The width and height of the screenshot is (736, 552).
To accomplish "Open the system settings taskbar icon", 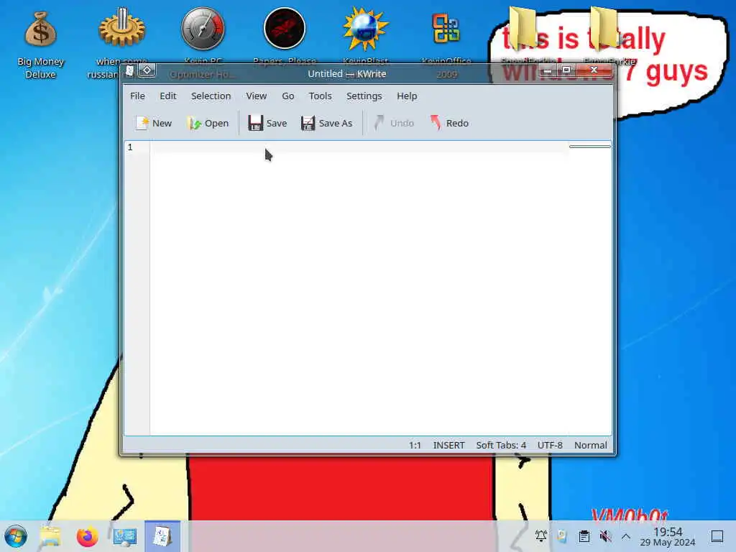I will (x=125, y=536).
